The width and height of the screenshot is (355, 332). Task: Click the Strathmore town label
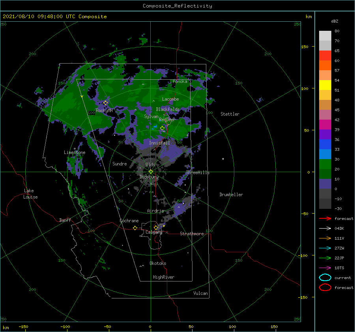coord(192,234)
